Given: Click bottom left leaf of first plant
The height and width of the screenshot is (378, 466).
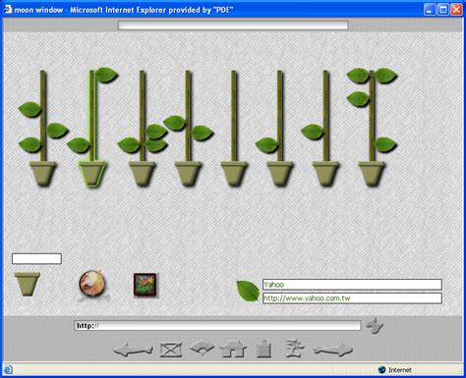Looking at the screenshot, I should pos(30,145).
